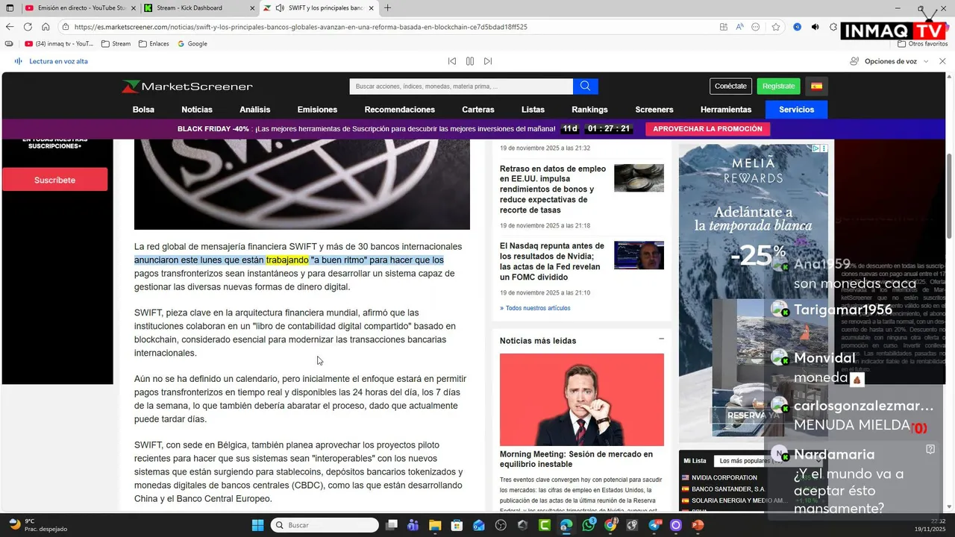Image resolution: width=955 pixels, height=537 pixels.
Task: Reload the page with the refresh icon
Action: pos(28,27)
